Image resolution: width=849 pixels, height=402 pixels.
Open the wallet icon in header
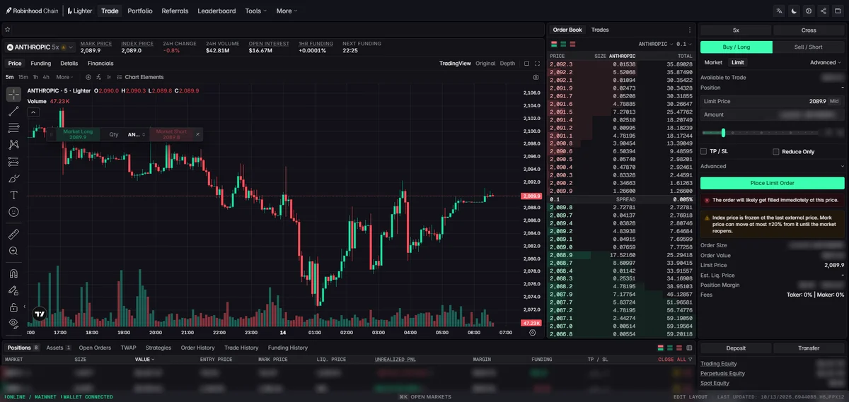(838, 11)
